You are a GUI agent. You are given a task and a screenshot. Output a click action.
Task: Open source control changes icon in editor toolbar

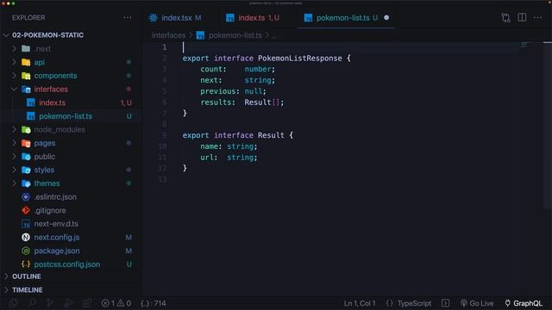pos(506,17)
